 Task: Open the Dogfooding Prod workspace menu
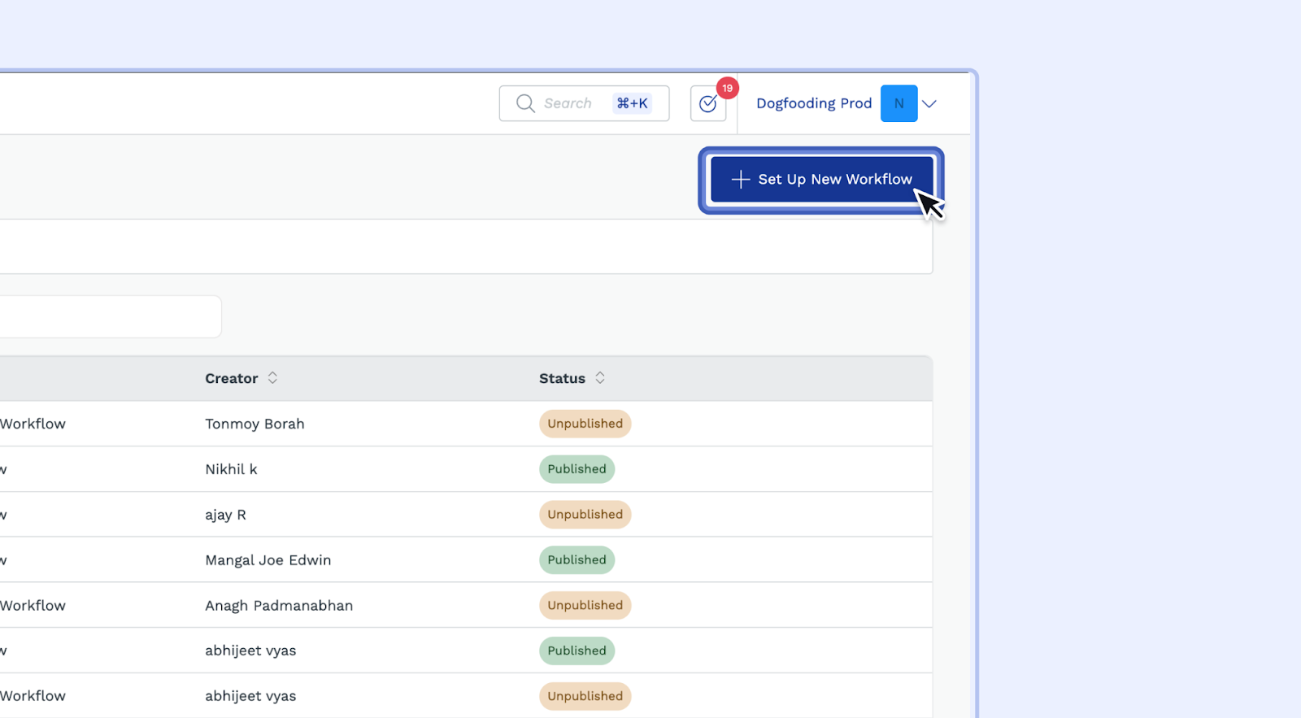(x=813, y=103)
